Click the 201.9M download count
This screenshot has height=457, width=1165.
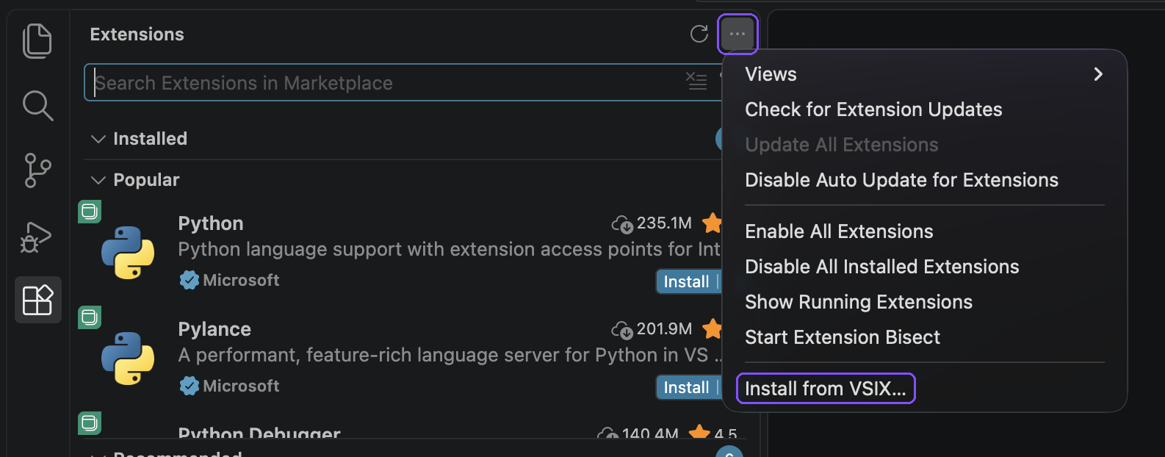pos(664,328)
